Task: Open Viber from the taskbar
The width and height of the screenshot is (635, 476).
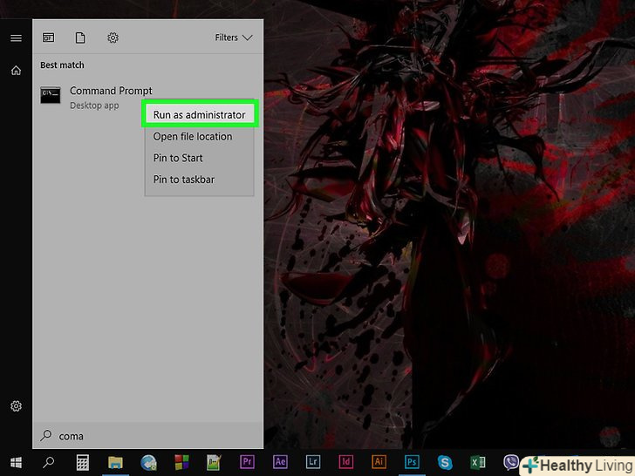Action: (x=511, y=462)
